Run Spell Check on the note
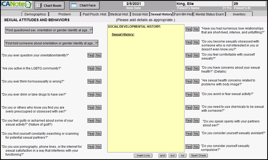Screen dimensions: 268x160 click(x=199, y=156)
